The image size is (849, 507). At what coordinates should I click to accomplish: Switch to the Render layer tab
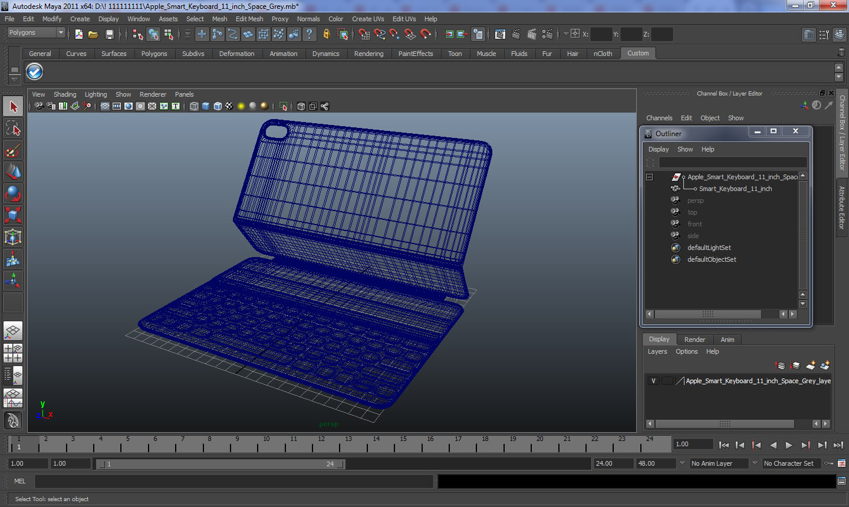[695, 340]
